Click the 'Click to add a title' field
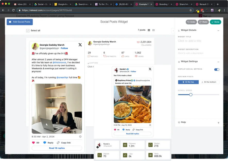Viewport: 228px width, 161px height. (189, 41)
